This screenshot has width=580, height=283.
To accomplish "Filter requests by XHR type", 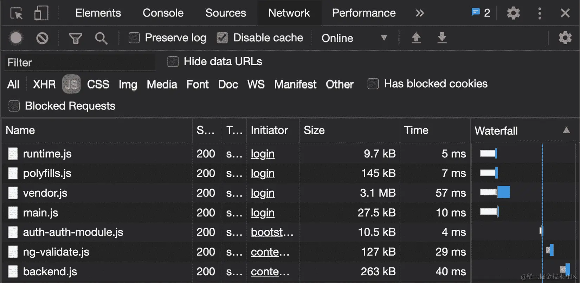I will click(44, 84).
